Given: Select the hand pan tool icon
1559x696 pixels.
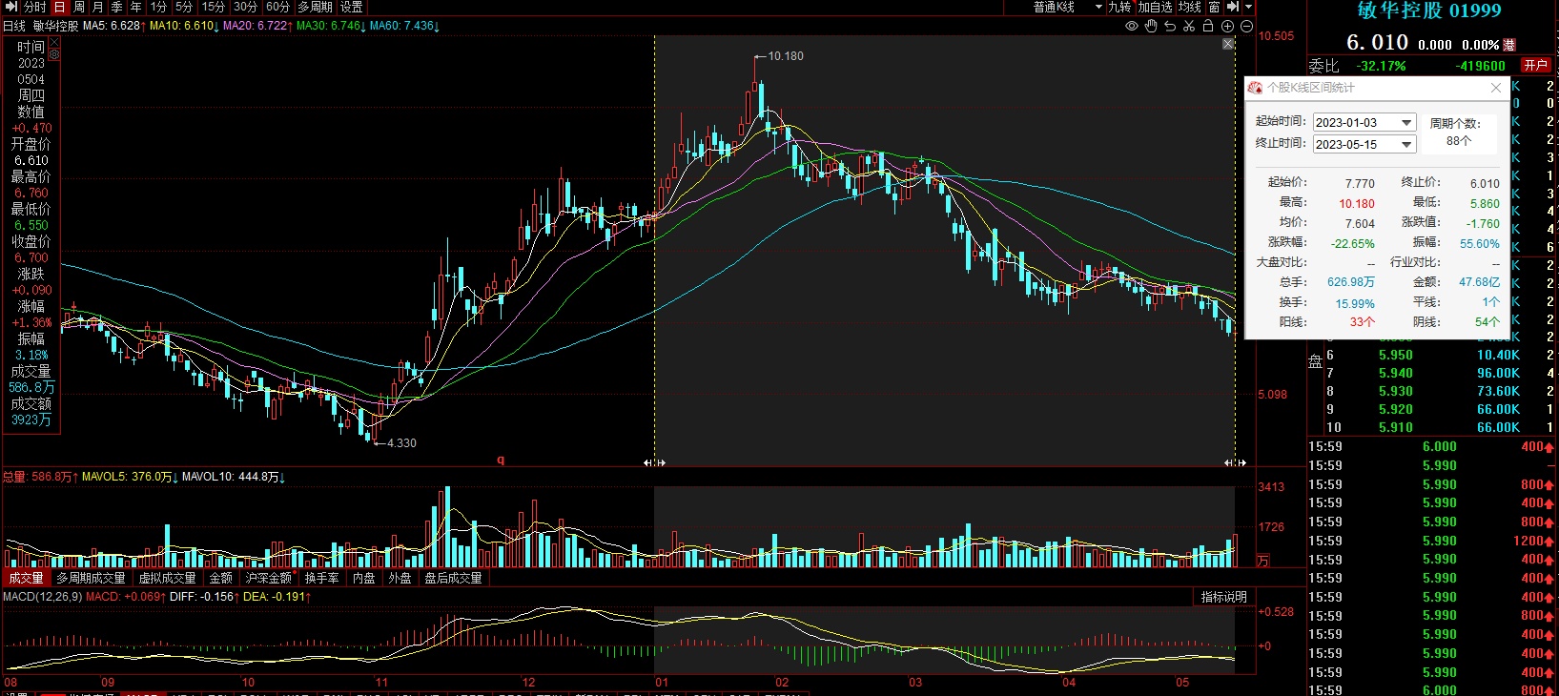Looking at the screenshot, I should pos(1151,26).
